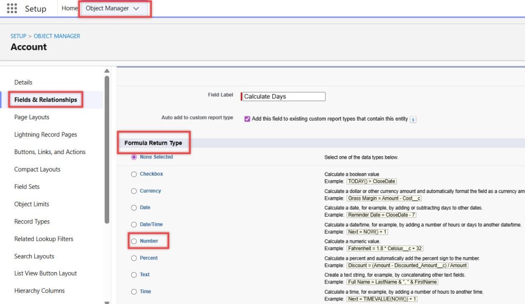The image size is (525, 304).
Task: Switch to the Object Manager tab
Action: pyautogui.click(x=107, y=8)
